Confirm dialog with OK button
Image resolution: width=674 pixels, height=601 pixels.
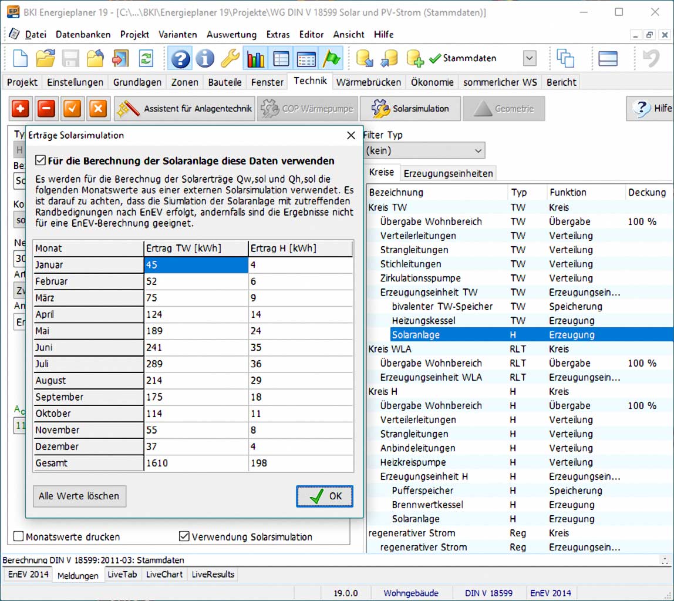(325, 496)
